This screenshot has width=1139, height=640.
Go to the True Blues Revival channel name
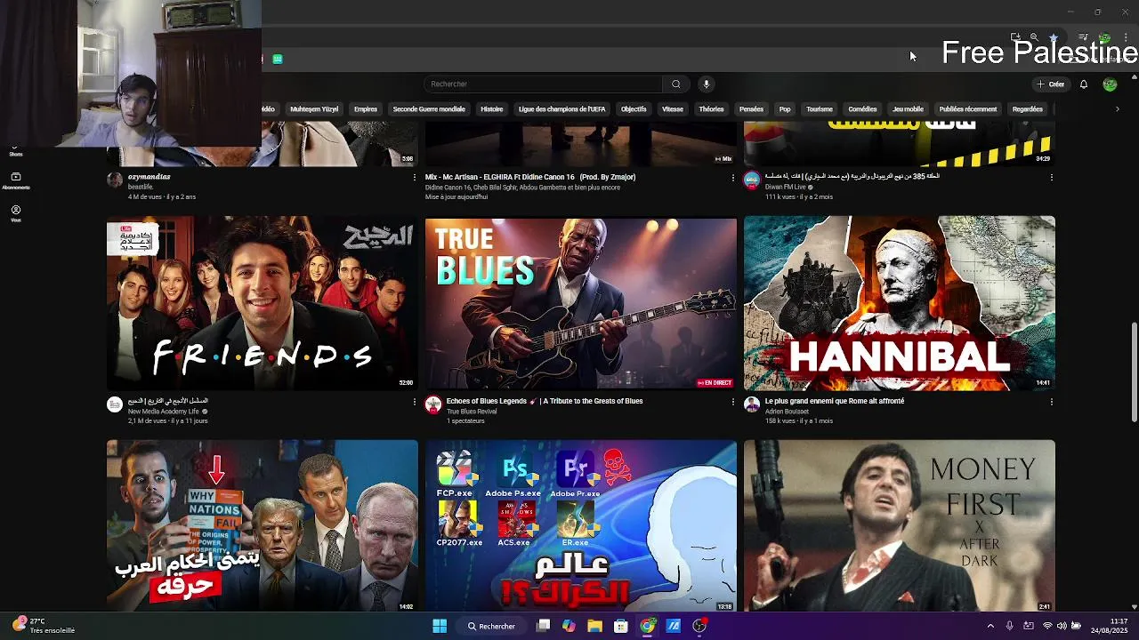(x=472, y=412)
